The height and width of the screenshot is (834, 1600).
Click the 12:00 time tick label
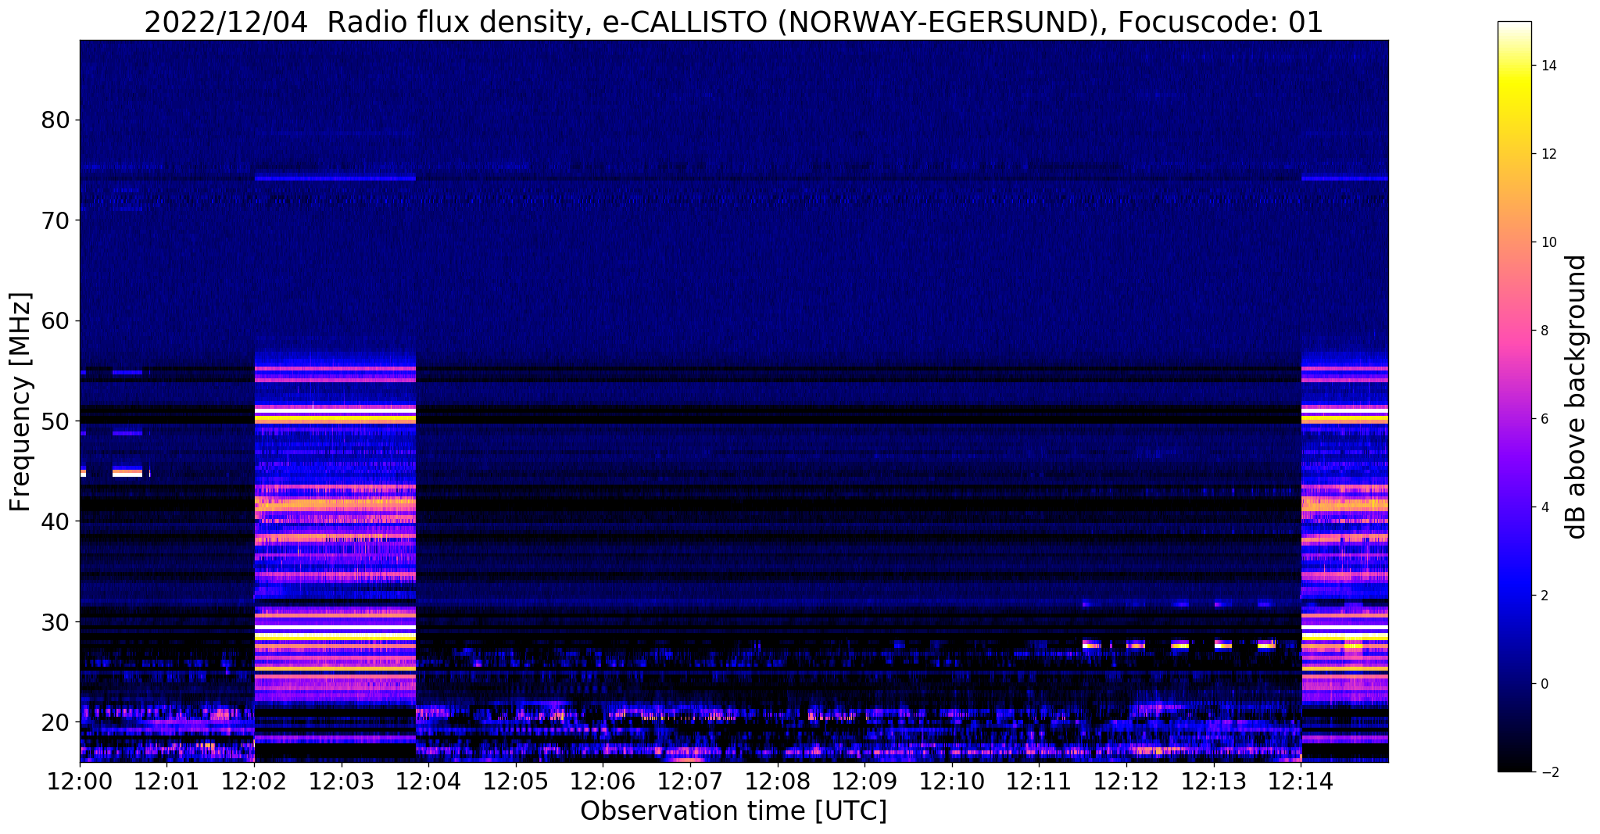pyautogui.click(x=80, y=781)
